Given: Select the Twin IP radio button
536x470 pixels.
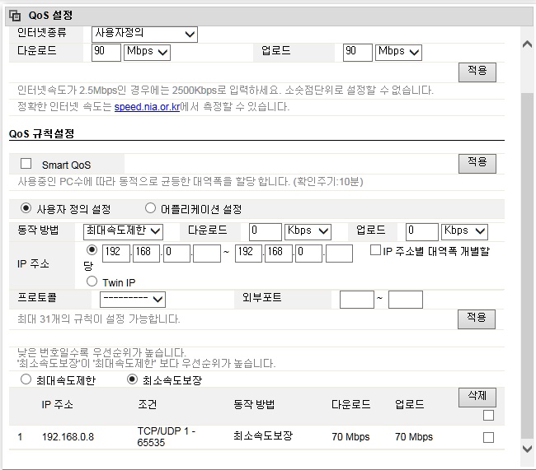Looking at the screenshot, I should click(x=92, y=282).
